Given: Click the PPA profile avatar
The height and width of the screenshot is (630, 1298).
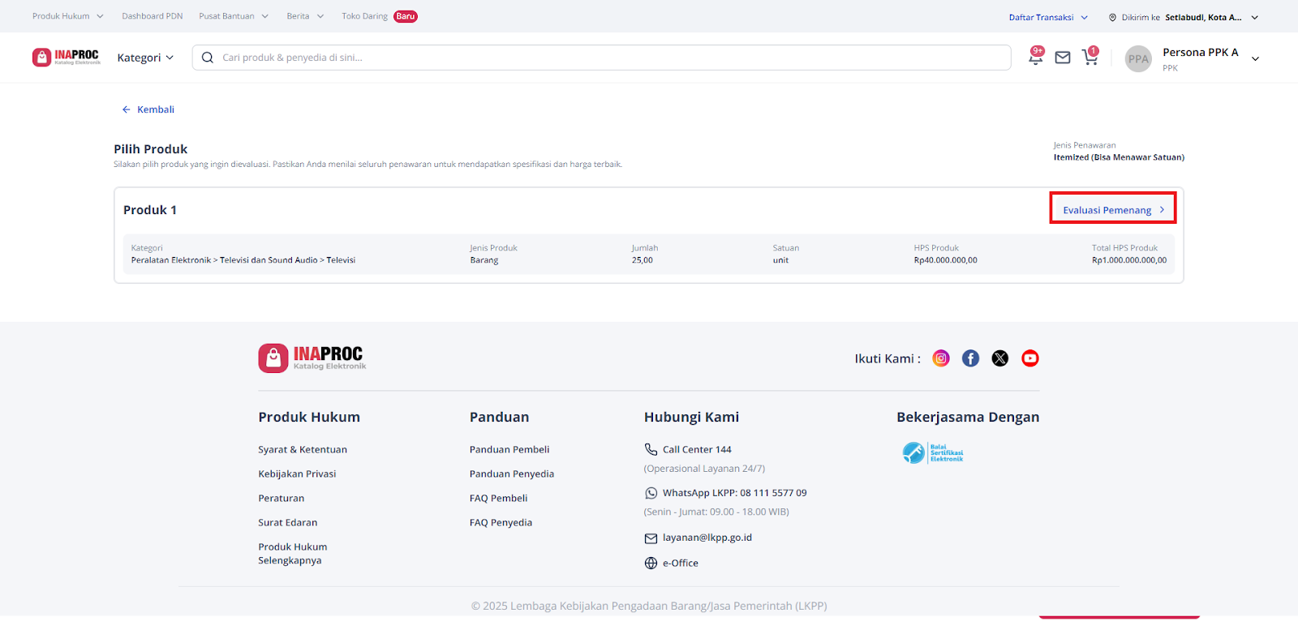Looking at the screenshot, I should (x=1138, y=58).
